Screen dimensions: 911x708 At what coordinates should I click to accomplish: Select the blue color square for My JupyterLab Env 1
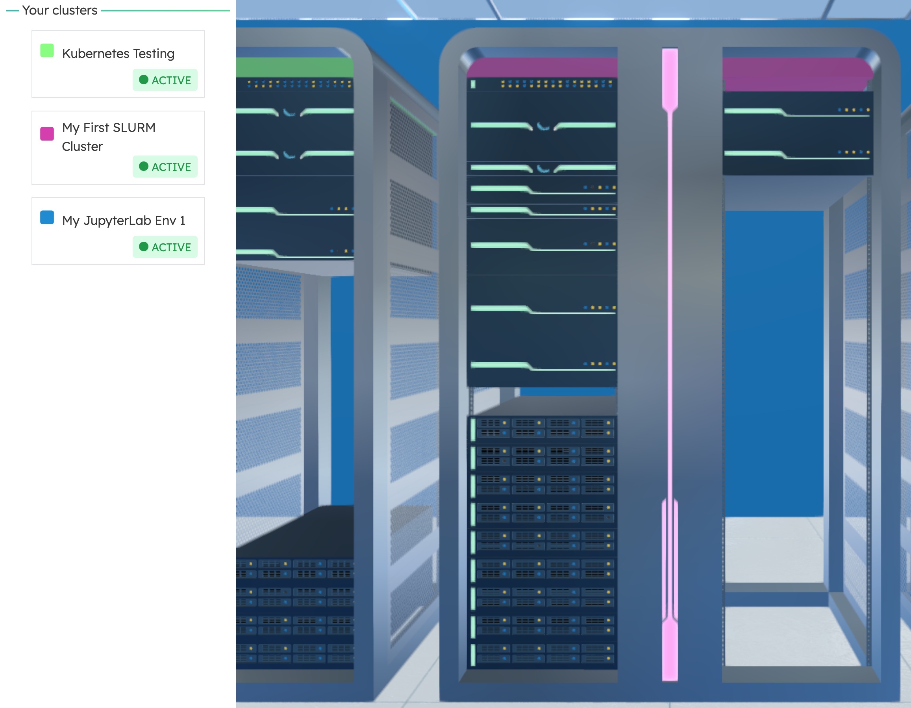47,217
